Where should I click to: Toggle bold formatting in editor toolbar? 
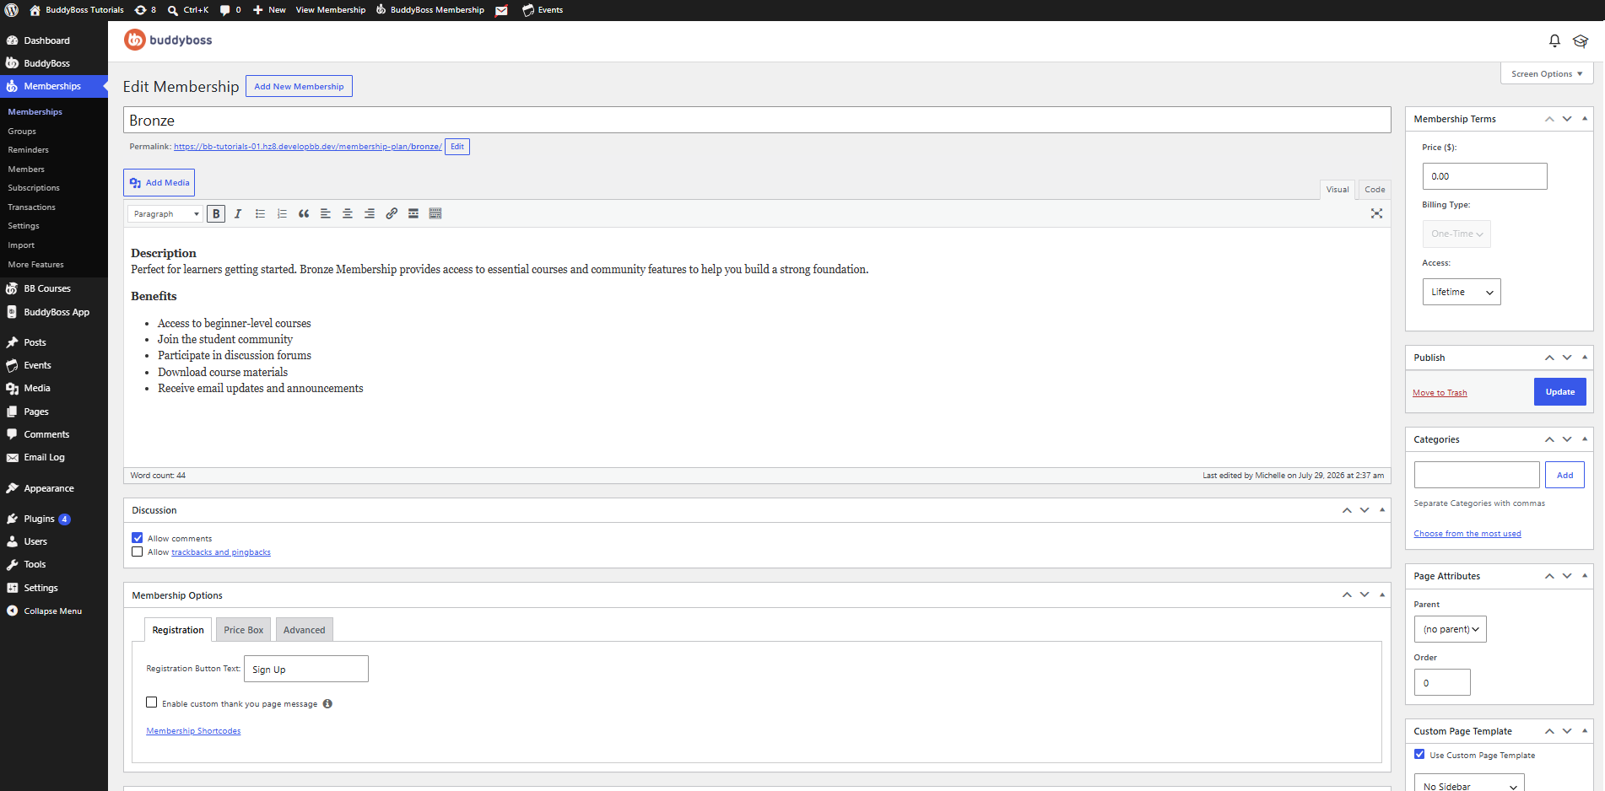216,214
